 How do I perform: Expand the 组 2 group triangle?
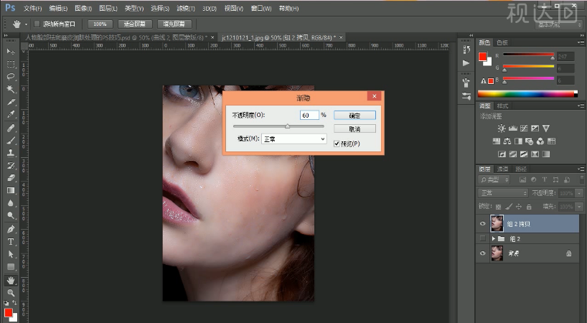494,238
